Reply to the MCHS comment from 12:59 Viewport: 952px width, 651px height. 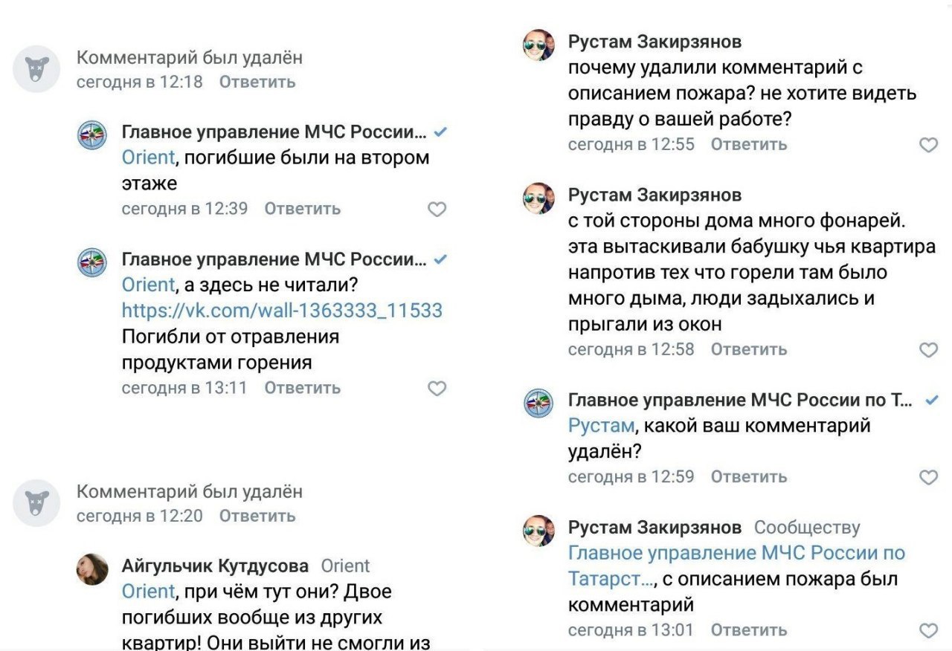(x=748, y=476)
